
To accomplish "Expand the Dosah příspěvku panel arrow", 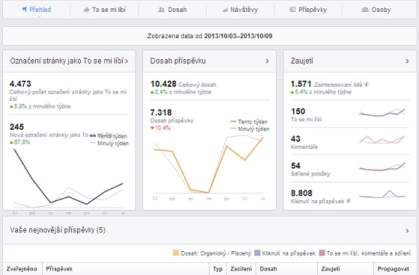I will pyautogui.click(x=267, y=61).
